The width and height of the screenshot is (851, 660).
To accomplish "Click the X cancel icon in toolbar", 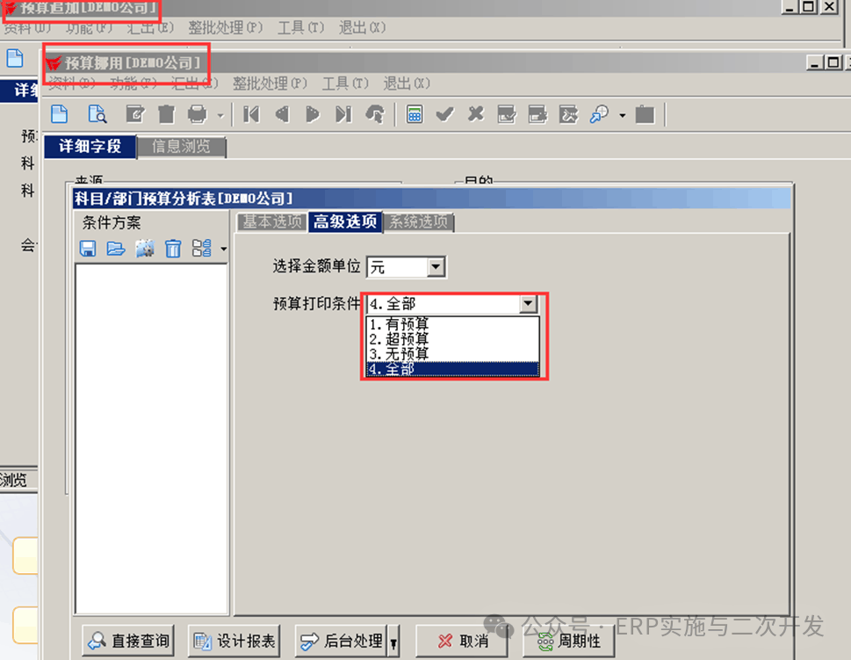I will pos(475,114).
